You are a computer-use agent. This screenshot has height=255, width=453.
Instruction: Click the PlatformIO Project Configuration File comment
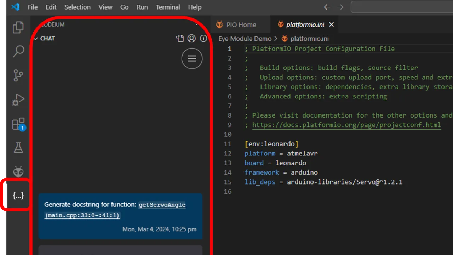tap(320, 49)
